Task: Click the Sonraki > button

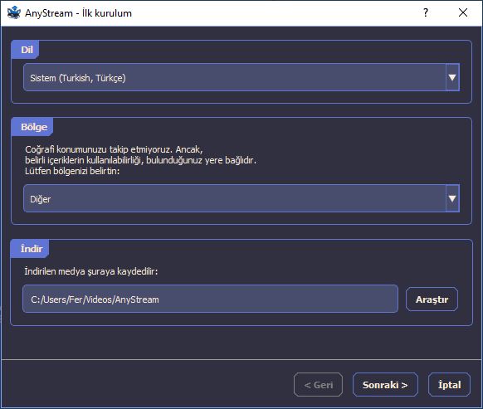Action: [x=385, y=385]
